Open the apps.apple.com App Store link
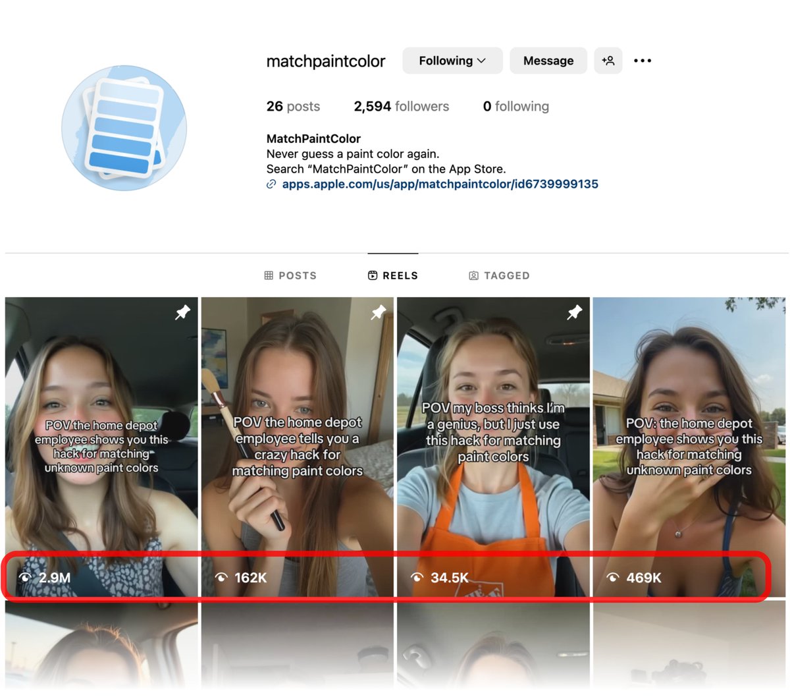The image size is (790, 697). click(440, 184)
